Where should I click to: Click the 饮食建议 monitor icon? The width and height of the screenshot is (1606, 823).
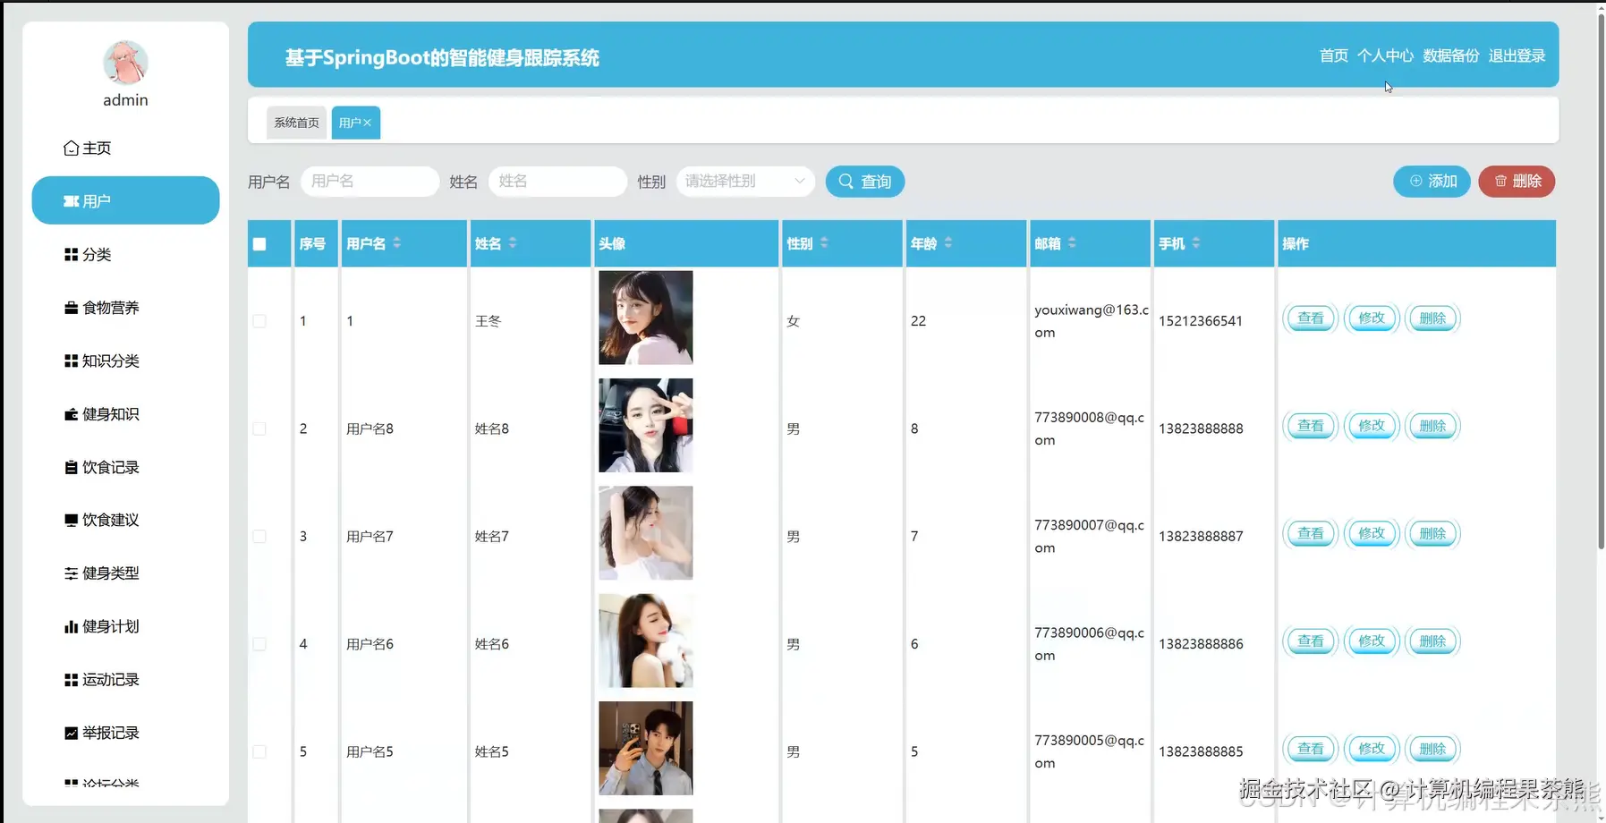(72, 520)
